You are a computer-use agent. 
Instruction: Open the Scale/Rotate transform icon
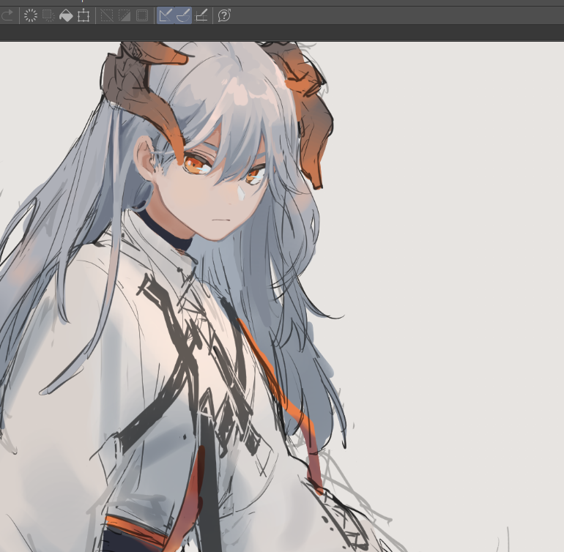coord(84,15)
